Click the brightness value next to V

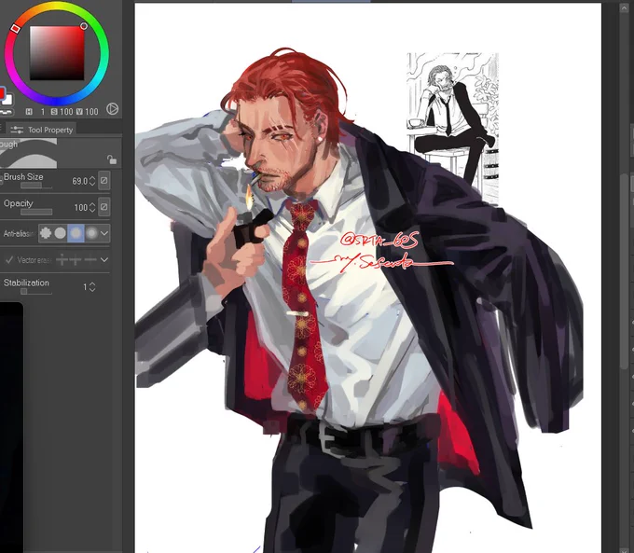91,112
